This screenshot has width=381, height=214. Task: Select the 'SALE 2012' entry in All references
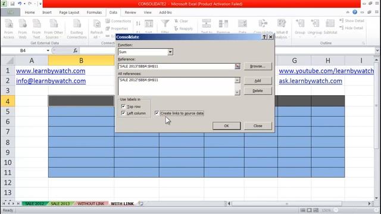[139, 80]
